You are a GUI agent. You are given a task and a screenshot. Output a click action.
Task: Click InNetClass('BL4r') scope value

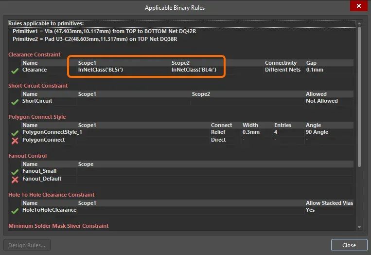(x=194, y=70)
